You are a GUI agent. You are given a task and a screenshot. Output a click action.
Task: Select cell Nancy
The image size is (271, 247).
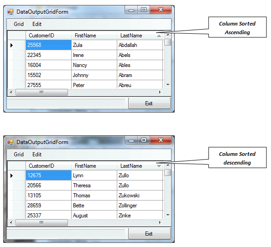(94, 65)
